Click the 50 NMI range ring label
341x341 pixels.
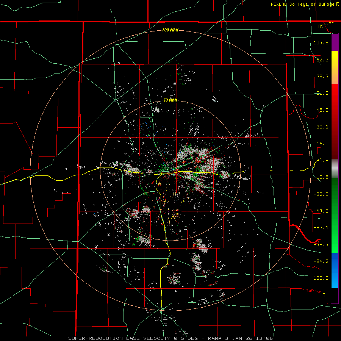[x=170, y=100]
